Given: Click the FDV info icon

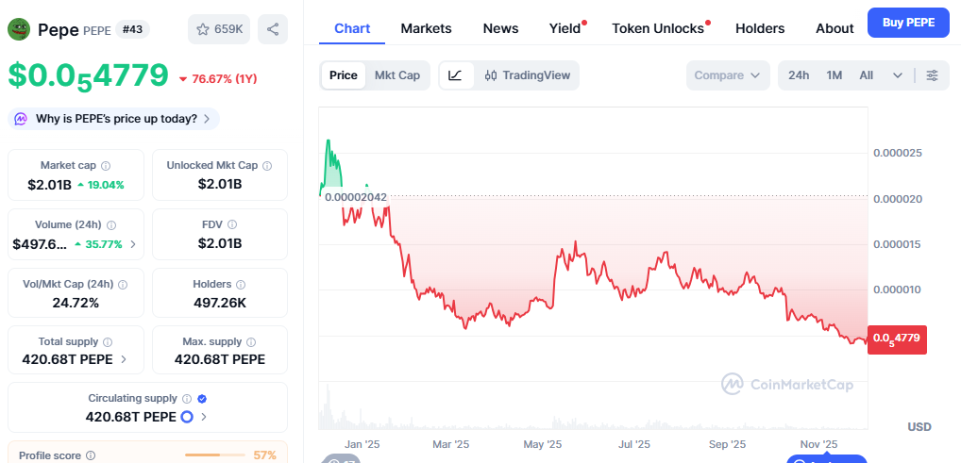Looking at the screenshot, I should pos(232,224).
